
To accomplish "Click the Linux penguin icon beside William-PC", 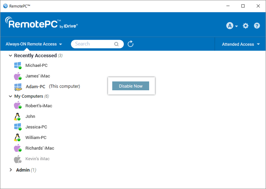I will (x=17, y=138).
